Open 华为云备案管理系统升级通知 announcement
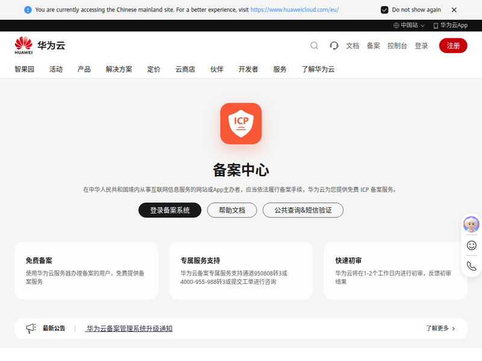This screenshot has height=361, width=482. point(130,329)
